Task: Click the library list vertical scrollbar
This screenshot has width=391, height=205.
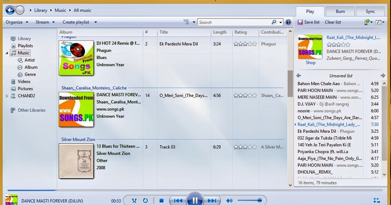Action: point(290,108)
